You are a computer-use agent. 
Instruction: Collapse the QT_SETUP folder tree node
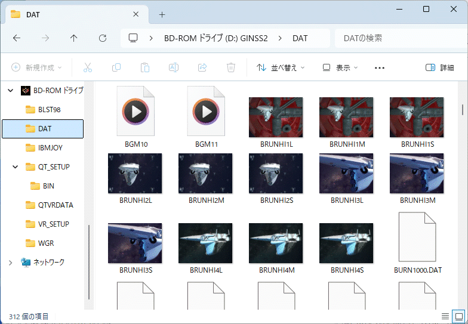click(16, 167)
